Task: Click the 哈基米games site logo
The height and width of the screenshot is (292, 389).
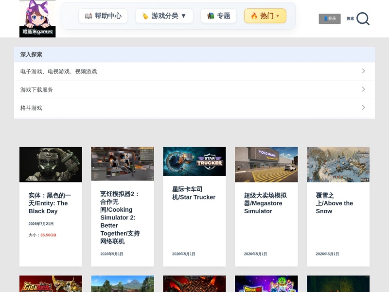Action: click(x=37, y=18)
